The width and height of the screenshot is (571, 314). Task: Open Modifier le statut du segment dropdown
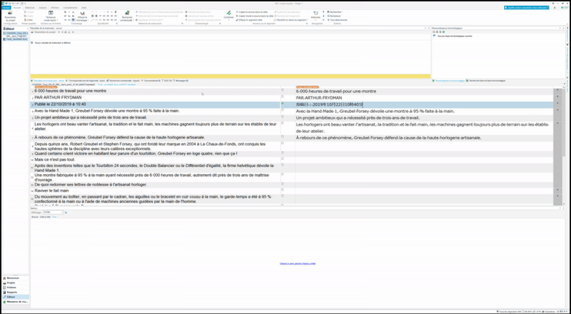pyautogui.click(x=291, y=20)
